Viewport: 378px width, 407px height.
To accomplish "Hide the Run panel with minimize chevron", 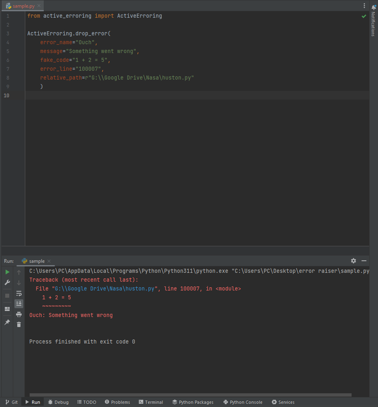I will pos(364,261).
